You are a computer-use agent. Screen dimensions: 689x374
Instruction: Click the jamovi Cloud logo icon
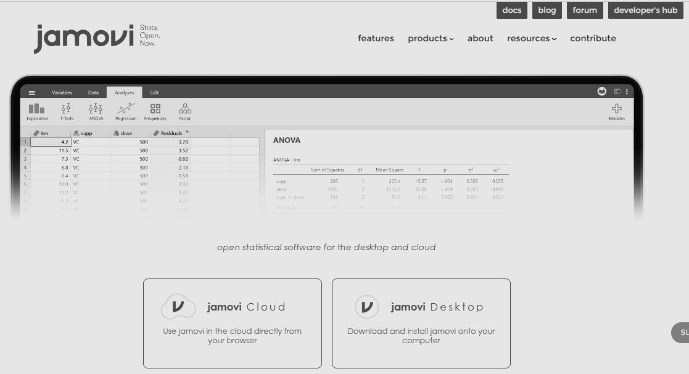[178, 306]
